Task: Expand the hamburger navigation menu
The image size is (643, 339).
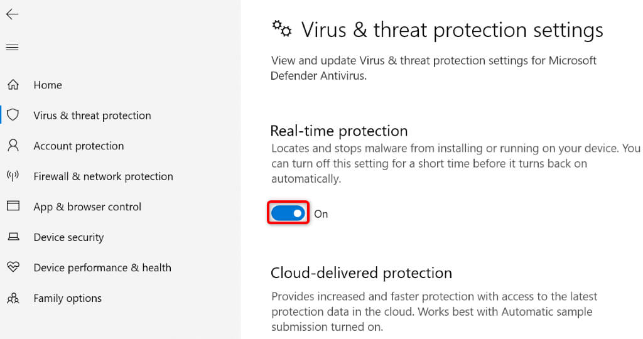Action: click(12, 48)
